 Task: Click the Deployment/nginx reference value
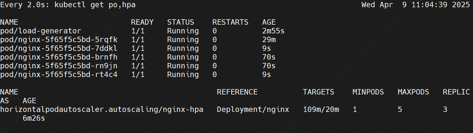253,110
